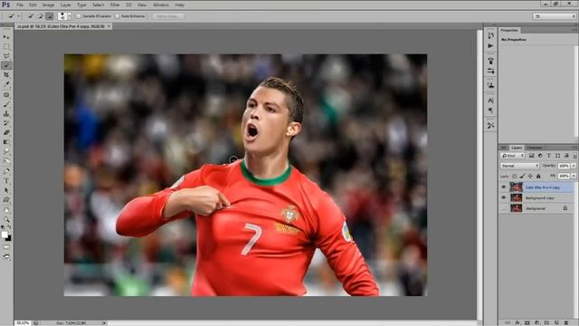The height and width of the screenshot is (326, 579).
Task: Select the Zoom tool
Action: (x=6, y=219)
